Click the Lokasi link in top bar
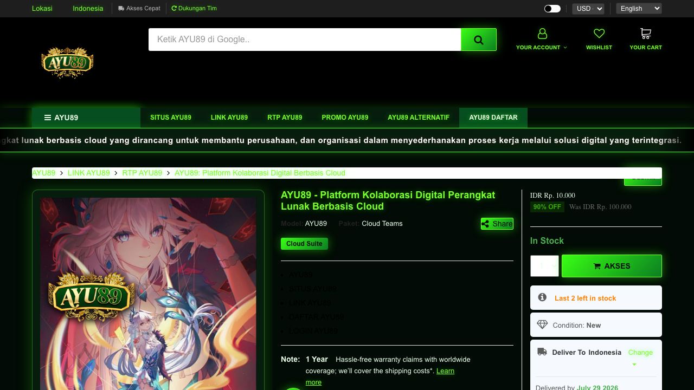 point(42,9)
